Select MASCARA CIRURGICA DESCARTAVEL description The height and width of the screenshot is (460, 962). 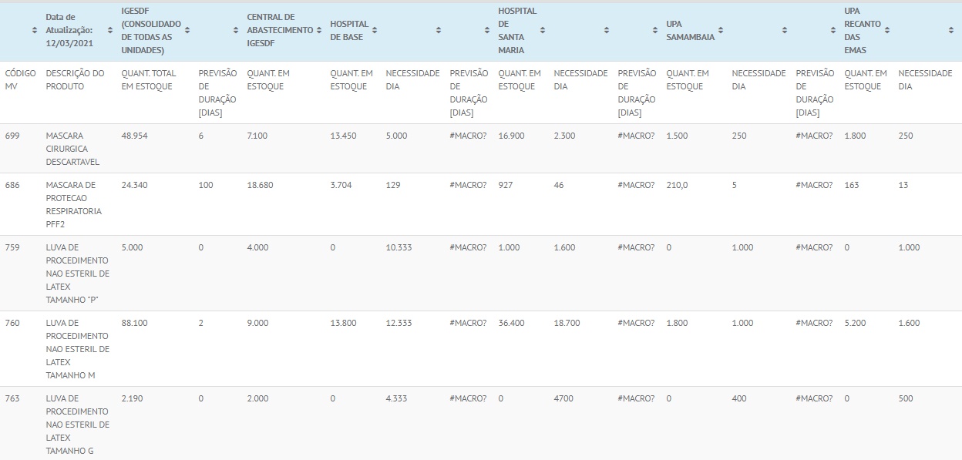click(73, 149)
